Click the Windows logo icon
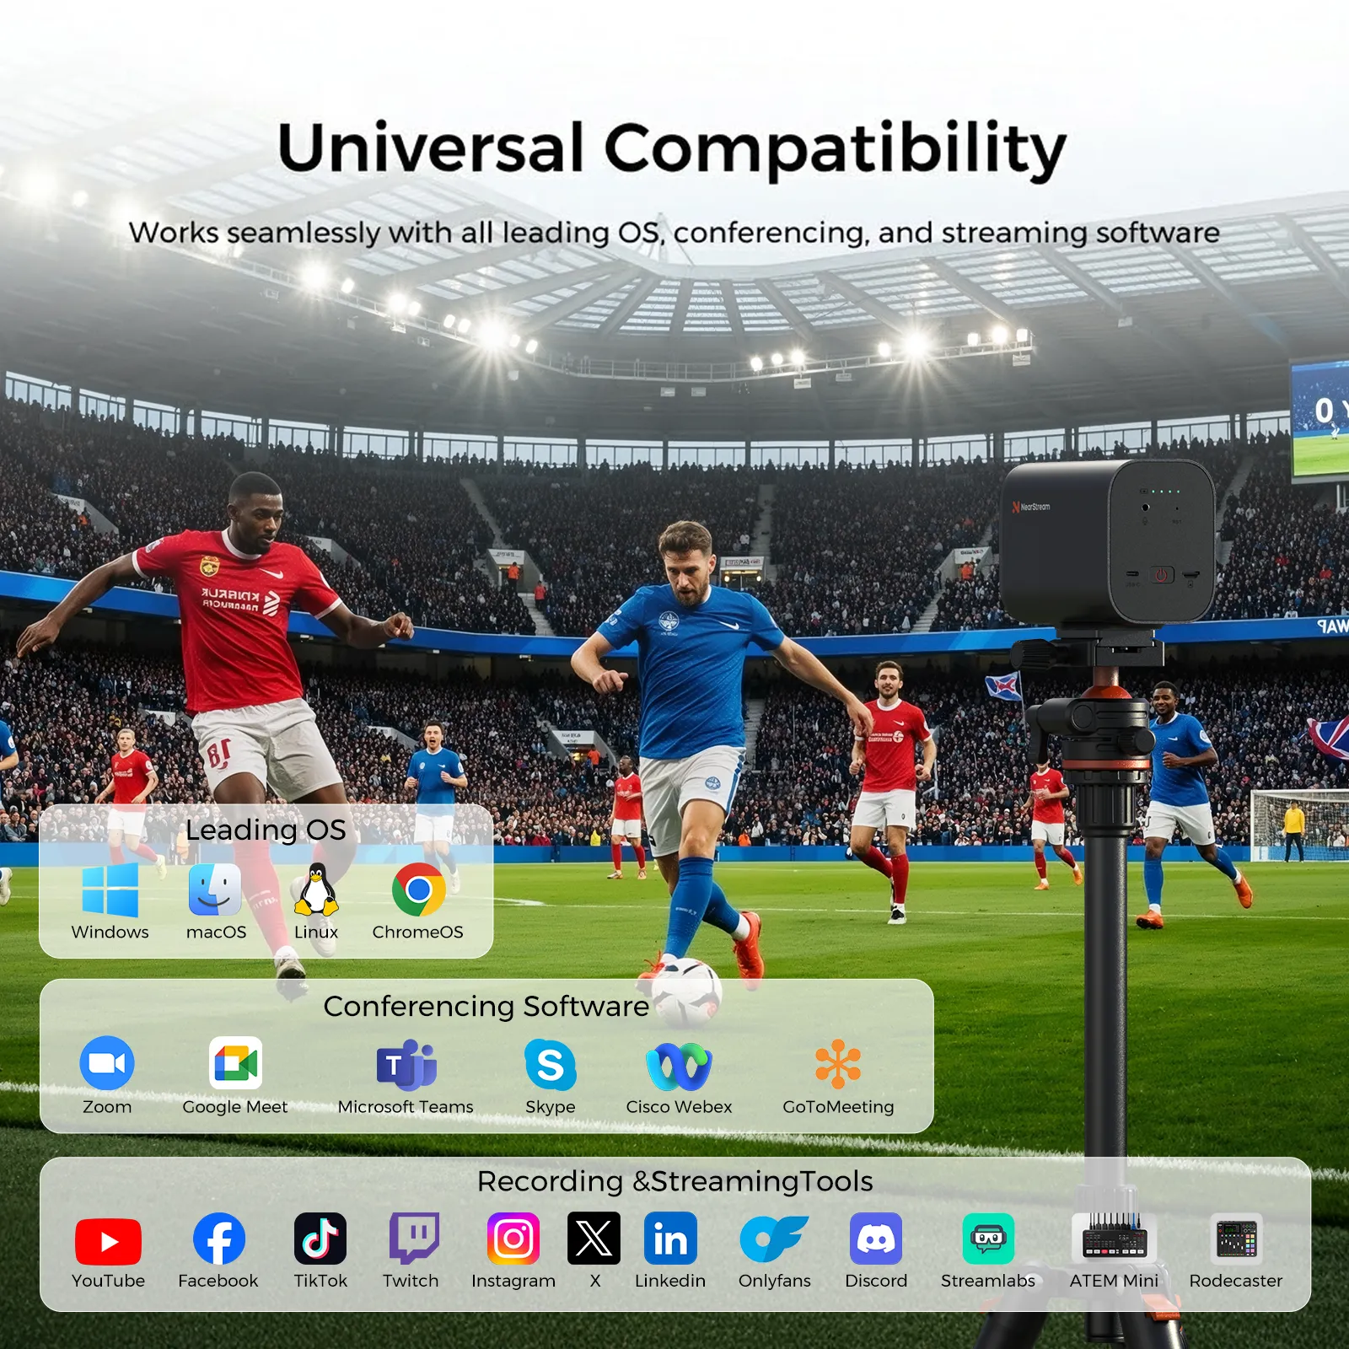The image size is (1349, 1349). pyautogui.click(x=110, y=889)
